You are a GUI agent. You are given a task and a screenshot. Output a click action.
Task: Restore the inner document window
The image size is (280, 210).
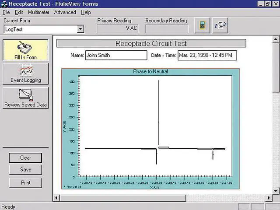[x=268, y=4]
